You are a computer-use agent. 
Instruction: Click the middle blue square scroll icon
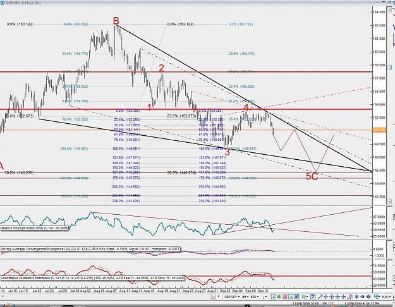pos(363,297)
